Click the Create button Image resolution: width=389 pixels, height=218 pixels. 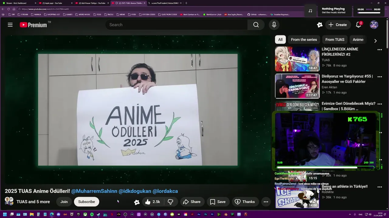tap(338, 25)
